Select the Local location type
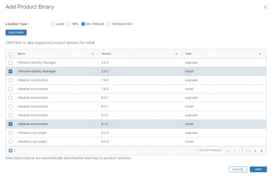 point(53,24)
